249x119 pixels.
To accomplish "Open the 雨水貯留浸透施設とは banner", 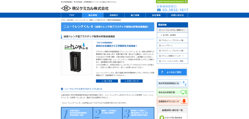I will pyautogui.click(x=172, y=83).
